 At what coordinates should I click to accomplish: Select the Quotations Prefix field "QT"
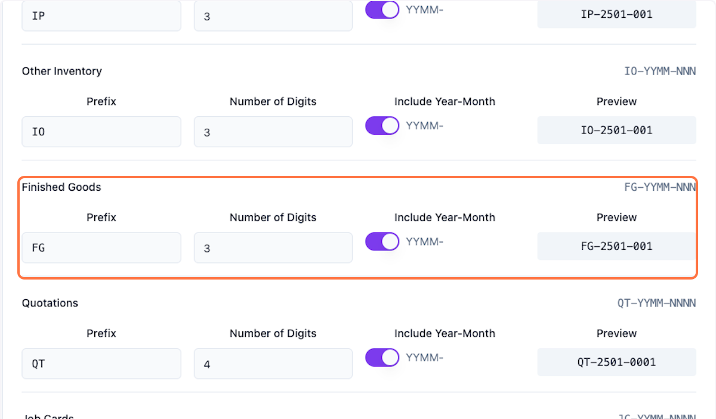(101, 364)
